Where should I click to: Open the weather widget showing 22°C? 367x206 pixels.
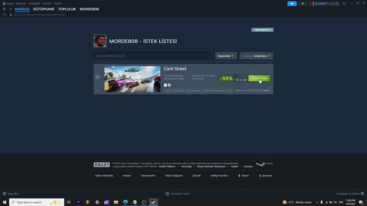[x=297, y=202]
